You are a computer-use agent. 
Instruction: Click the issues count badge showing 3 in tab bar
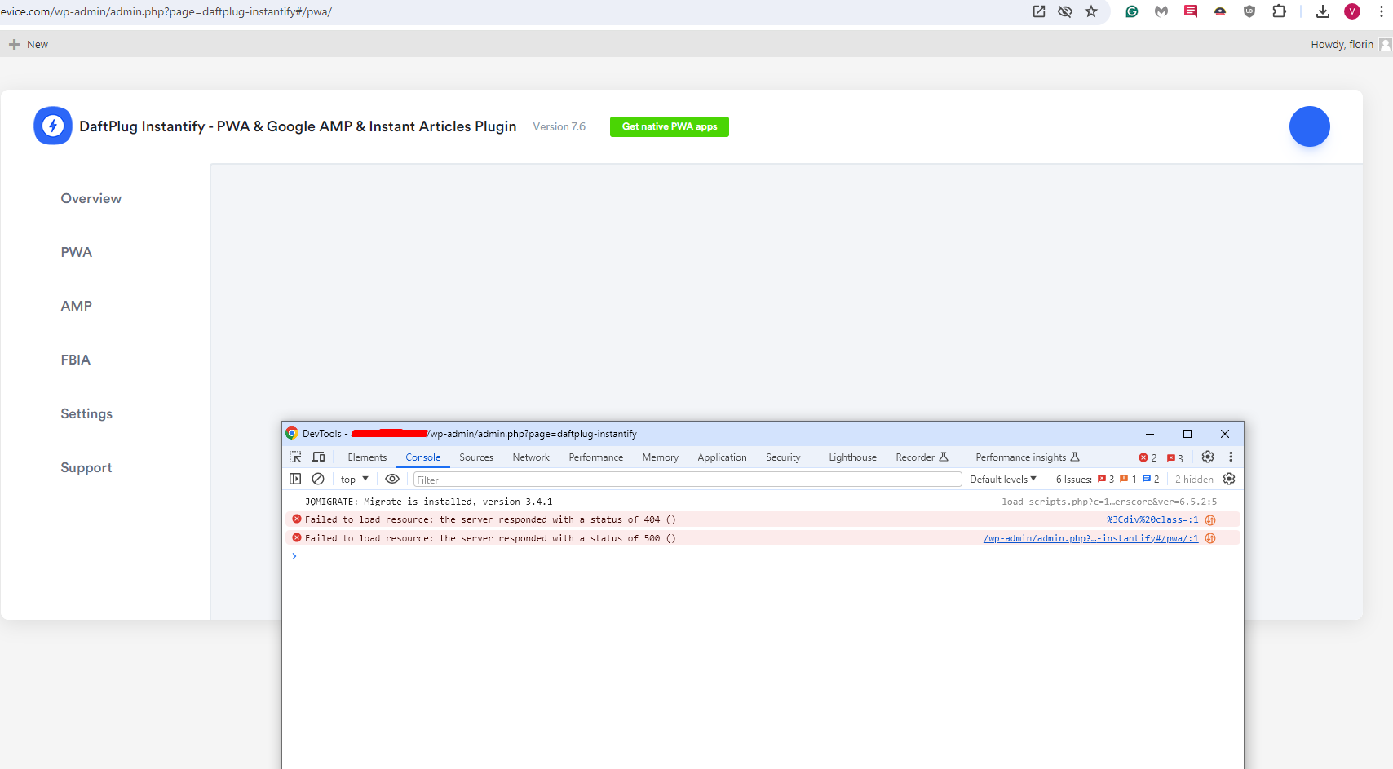pos(1175,458)
